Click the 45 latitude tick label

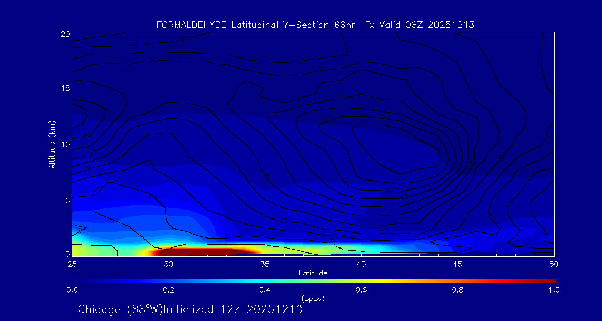point(458,264)
